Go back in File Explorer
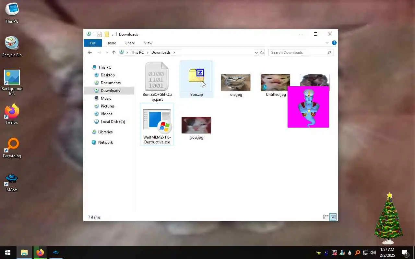The width and height of the screenshot is (415, 259). point(90,52)
